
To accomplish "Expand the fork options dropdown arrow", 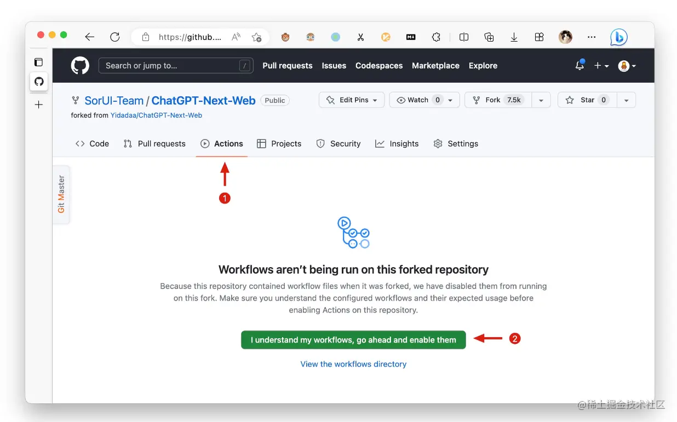I will (541, 100).
